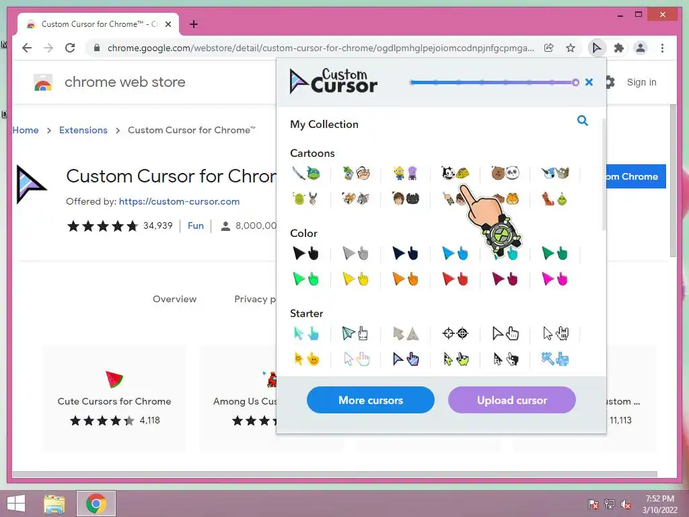
Task: Click the Custom Cursor extension toolbar icon
Action: pos(597,48)
